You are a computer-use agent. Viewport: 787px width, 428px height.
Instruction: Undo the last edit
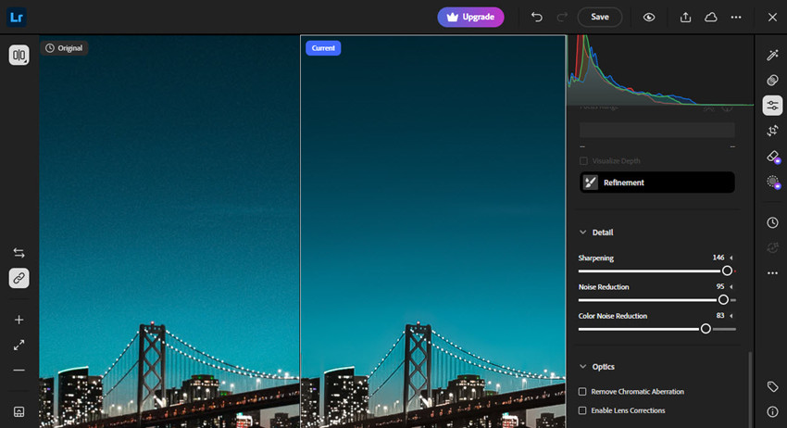click(x=536, y=17)
